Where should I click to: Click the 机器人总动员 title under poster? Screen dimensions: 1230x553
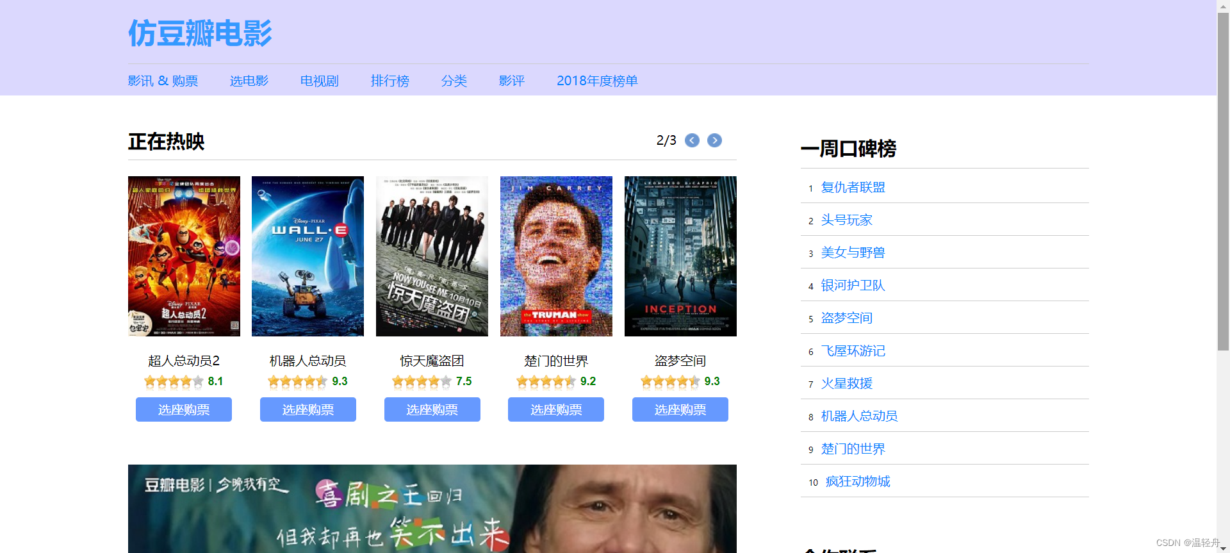pos(307,361)
